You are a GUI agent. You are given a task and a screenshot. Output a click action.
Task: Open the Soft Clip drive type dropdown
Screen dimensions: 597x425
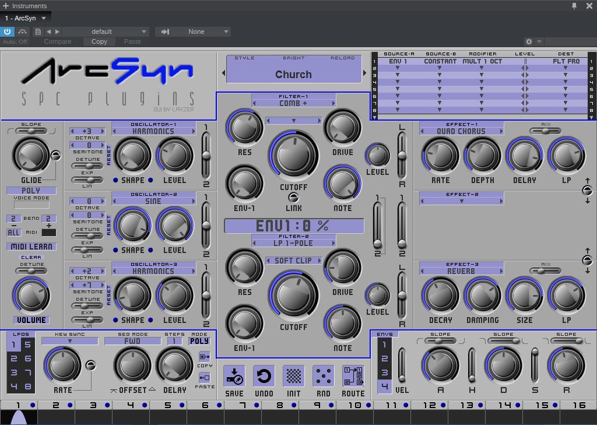(293, 261)
